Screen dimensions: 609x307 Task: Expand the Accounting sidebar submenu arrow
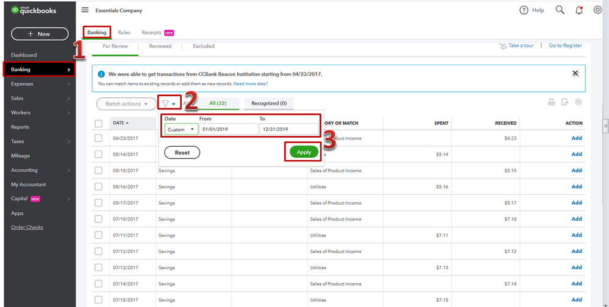point(69,171)
